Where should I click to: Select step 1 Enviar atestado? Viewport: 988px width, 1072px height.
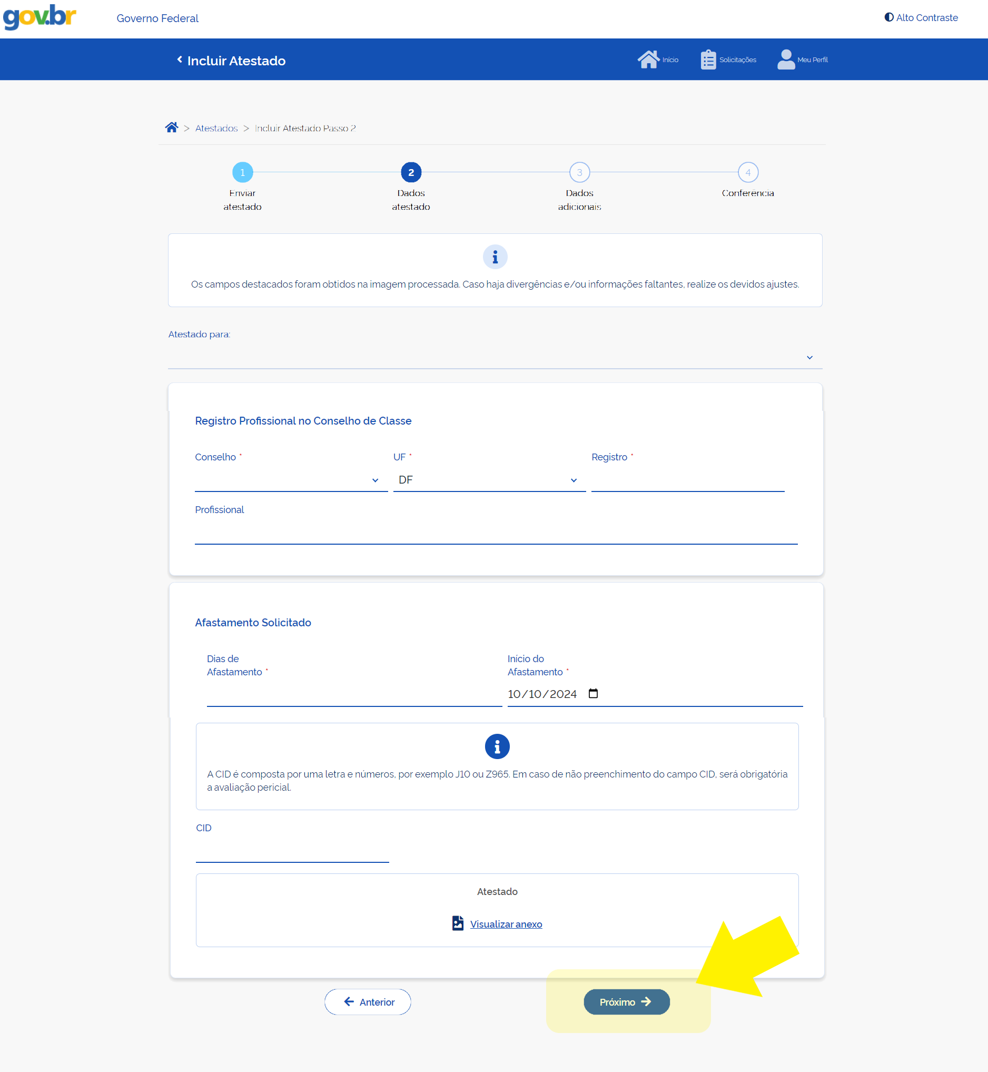click(x=242, y=172)
